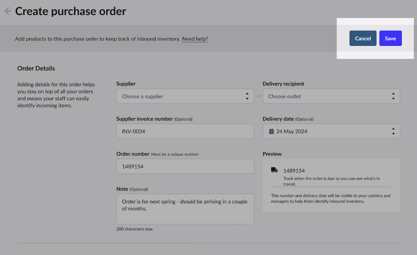Viewport: 417px width, 255px height.
Task: Open the Need help? link
Action: [195, 39]
